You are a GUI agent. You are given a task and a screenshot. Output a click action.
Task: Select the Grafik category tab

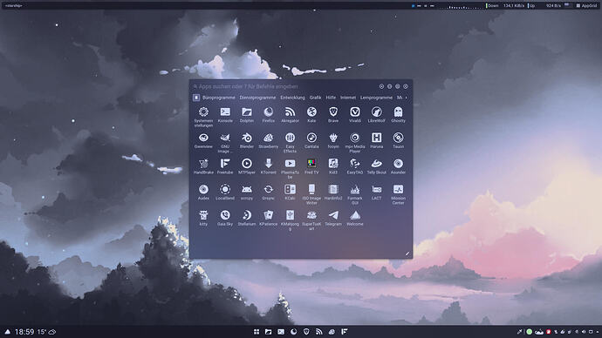(x=315, y=98)
